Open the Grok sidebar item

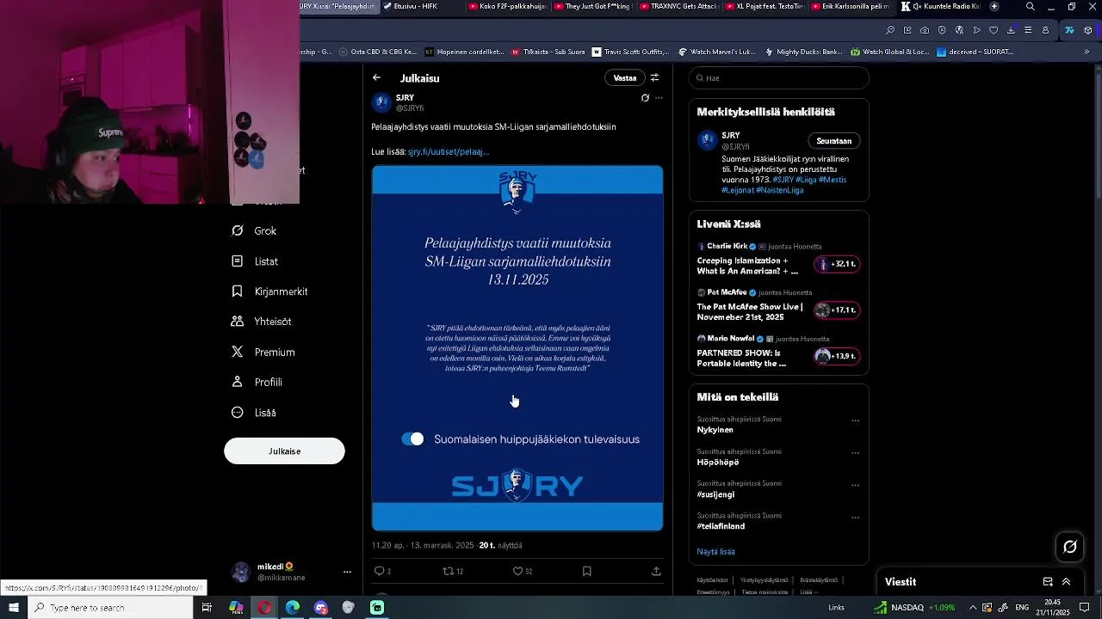pos(255,230)
